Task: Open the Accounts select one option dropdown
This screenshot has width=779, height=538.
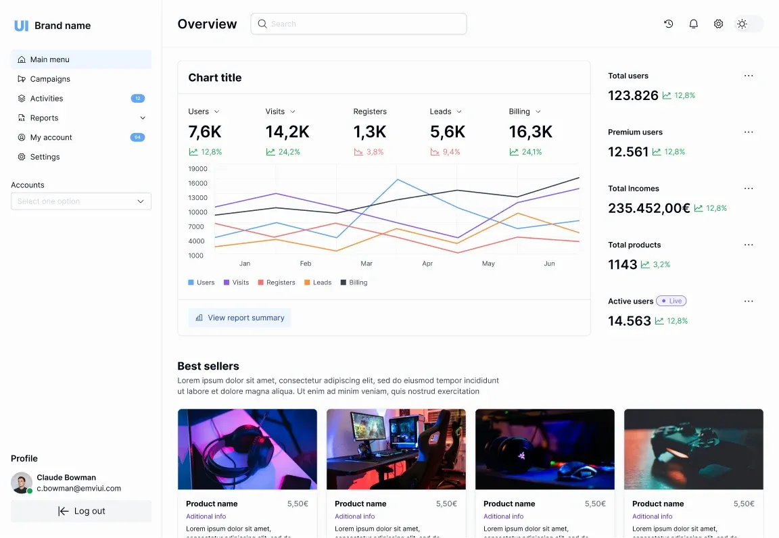Action: (81, 201)
